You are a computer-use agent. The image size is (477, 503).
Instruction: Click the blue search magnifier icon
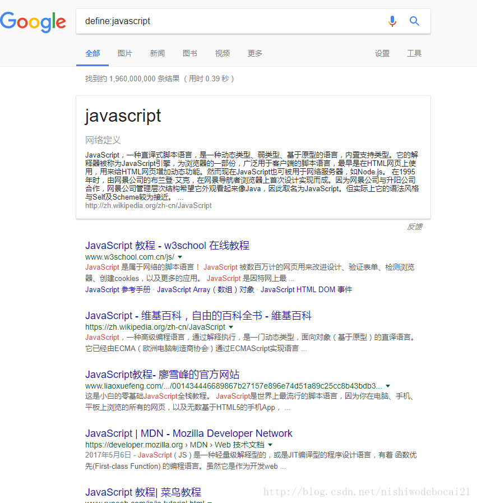(x=414, y=21)
